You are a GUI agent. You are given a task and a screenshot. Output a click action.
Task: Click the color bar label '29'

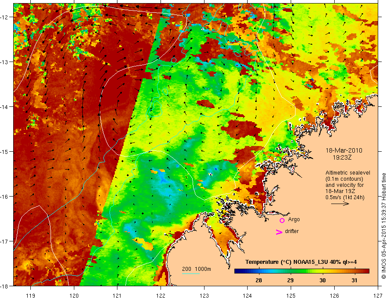point(291,280)
